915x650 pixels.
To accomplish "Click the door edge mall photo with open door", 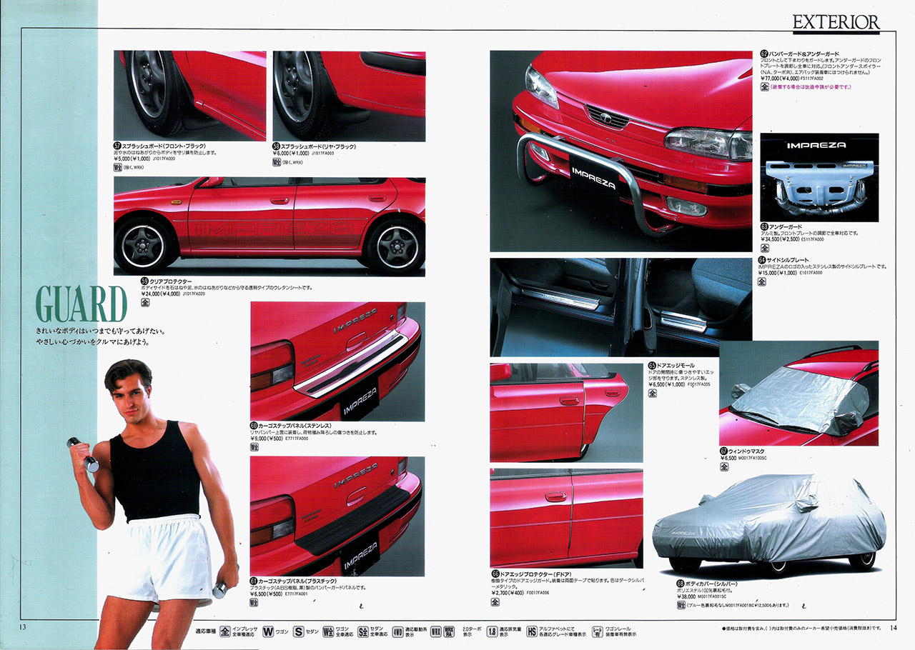I will [566, 413].
